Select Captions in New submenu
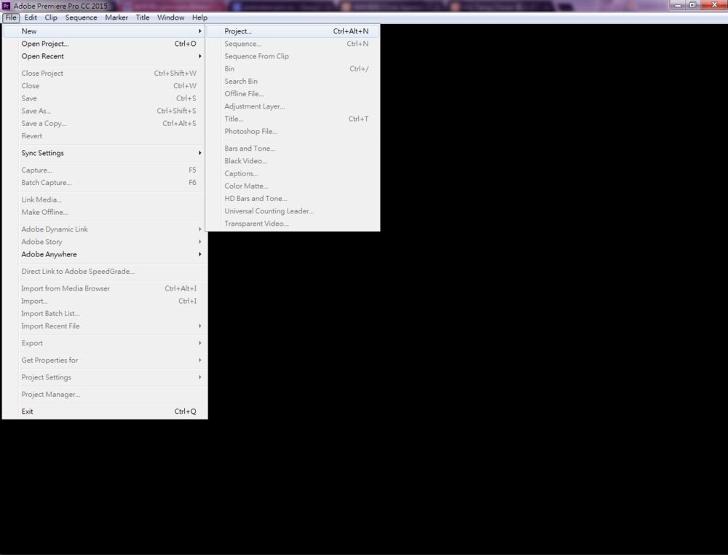The image size is (728, 555). tap(293, 173)
